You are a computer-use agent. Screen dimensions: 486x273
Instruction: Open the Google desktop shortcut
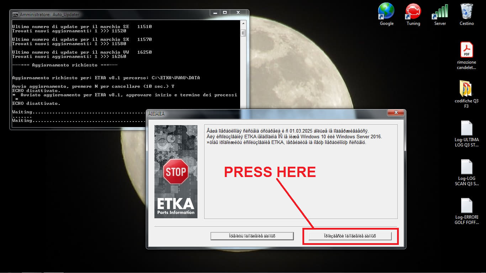386,14
